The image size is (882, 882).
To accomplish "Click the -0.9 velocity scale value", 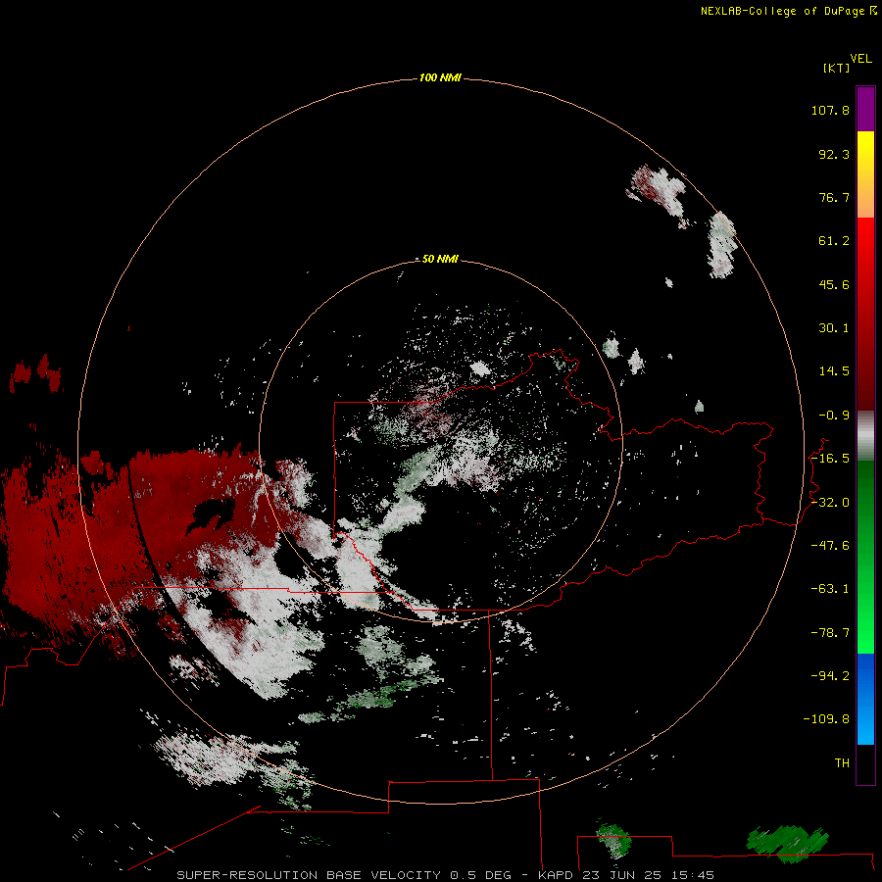I will click(834, 416).
